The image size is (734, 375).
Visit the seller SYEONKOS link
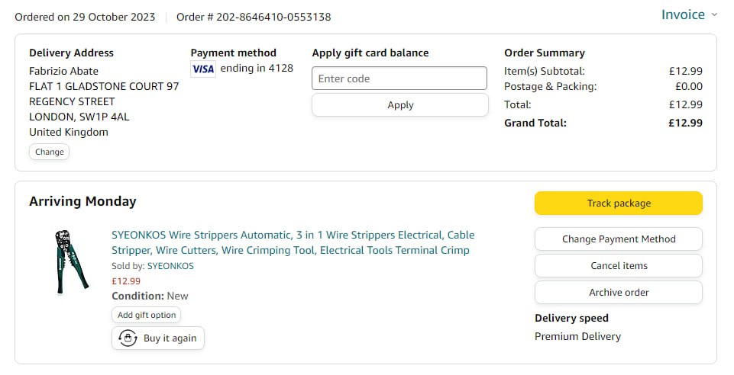[x=170, y=266]
